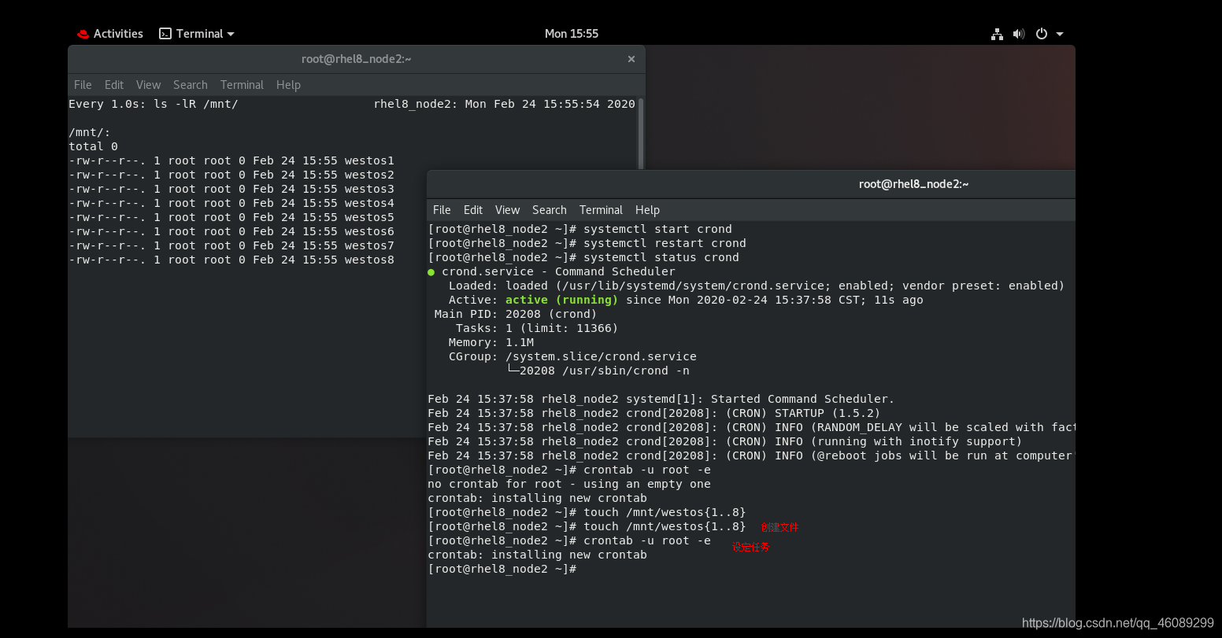Image resolution: width=1222 pixels, height=638 pixels.
Task: Click 'Started Command Scheduler.' log line
Action: point(661,399)
